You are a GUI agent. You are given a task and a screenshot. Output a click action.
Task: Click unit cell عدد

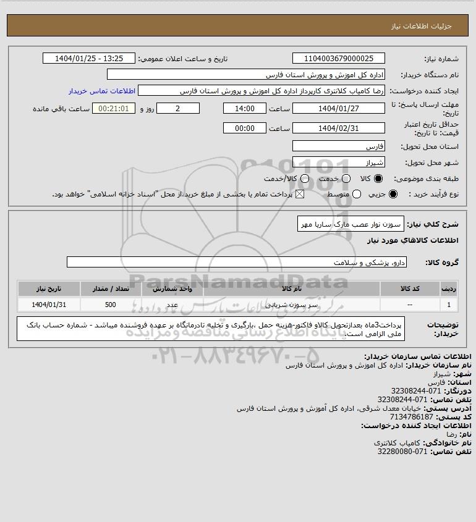(x=172, y=305)
